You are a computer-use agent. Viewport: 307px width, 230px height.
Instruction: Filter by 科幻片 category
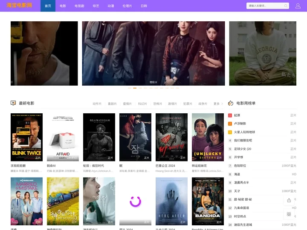(x=142, y=103)
